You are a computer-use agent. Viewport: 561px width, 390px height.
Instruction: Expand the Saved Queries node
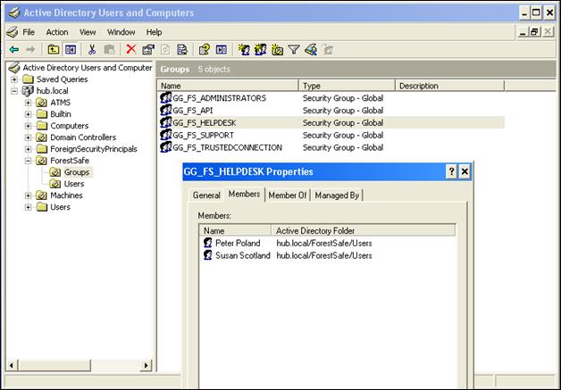click(14, 79)
